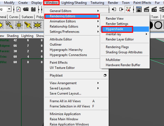Screen dimensions: 164x126
Task: Open Playblast options box
Action: [x=105, y=75]
